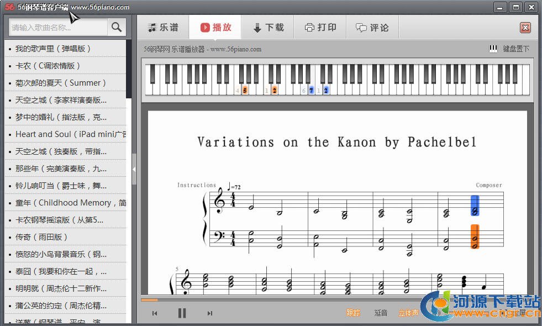
Task: Open the 乐谱 sheet music tab
Action: click(163, 28)
